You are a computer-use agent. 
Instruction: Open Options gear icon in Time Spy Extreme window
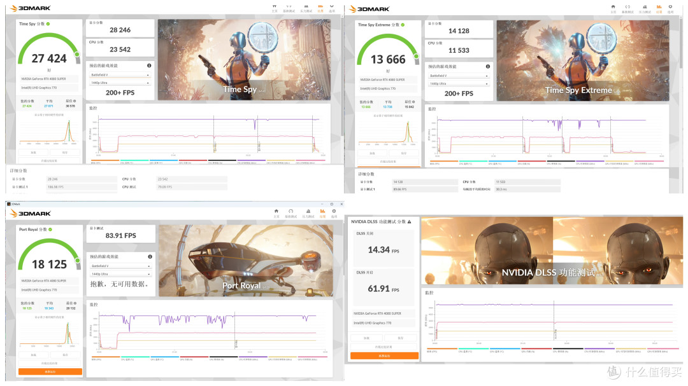[x=670, y=6]
